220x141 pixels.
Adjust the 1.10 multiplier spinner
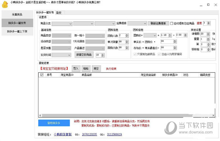coord(170,35)
